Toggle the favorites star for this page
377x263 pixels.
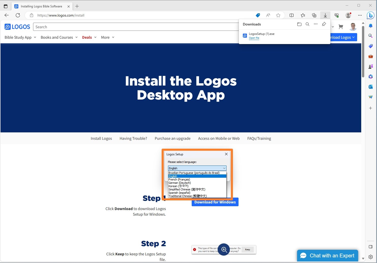click(278, 15)
